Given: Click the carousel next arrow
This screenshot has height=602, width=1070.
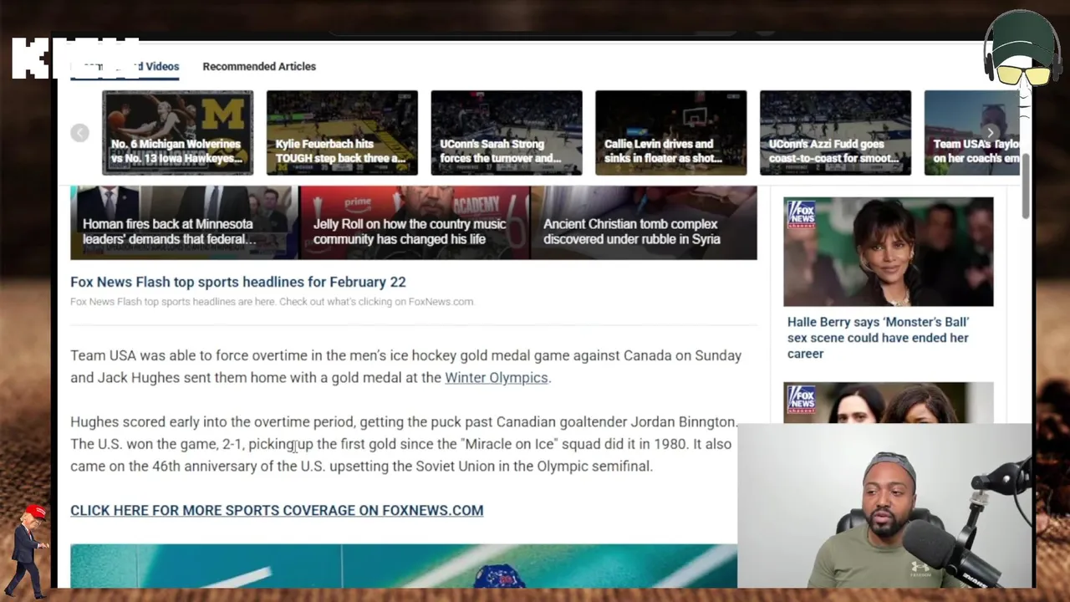Looking at the screenshot, I should [991, 133].
